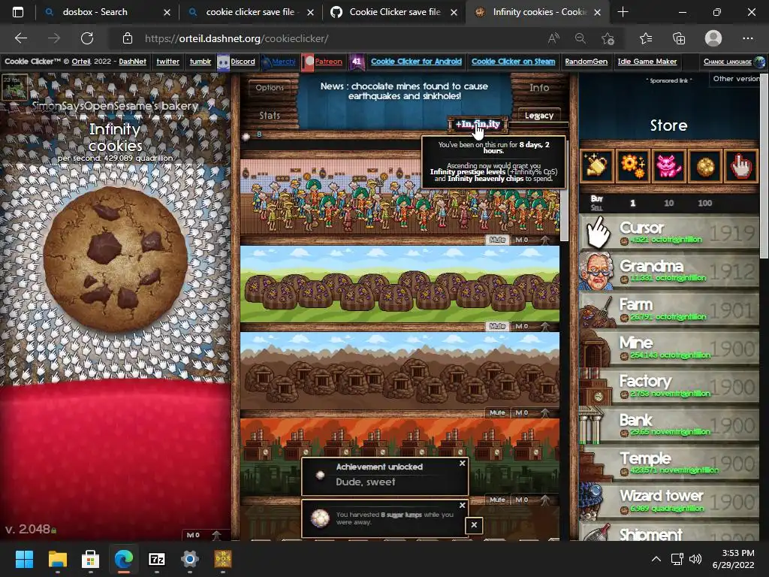This screenshot has width=769, height=577.
Task: Expand factory row level-up arrow
Action: (544, 500)
